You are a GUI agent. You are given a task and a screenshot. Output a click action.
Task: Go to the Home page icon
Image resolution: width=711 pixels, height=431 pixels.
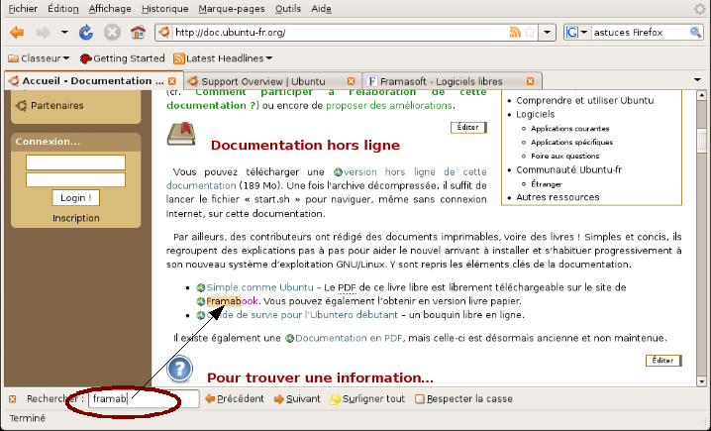(x=139, y=32)
